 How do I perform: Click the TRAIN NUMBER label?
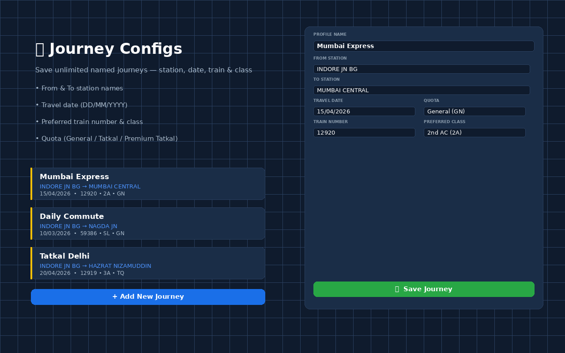click(331, 122)
